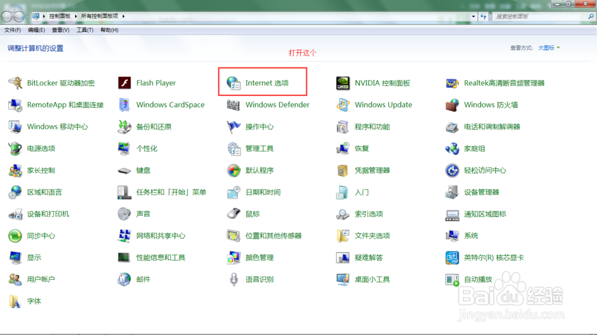Screen dimensions: 597x335
Task: Open the 自动播放 link
Action: (478, 279)
